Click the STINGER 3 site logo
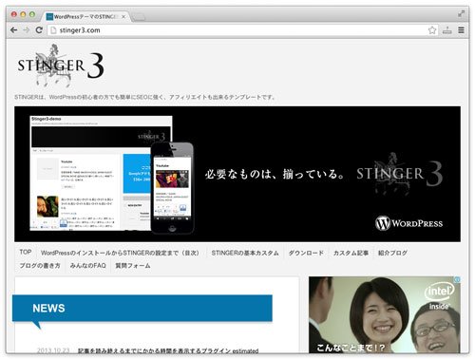This screenshot has height=359, width=475. click(60, 66)
